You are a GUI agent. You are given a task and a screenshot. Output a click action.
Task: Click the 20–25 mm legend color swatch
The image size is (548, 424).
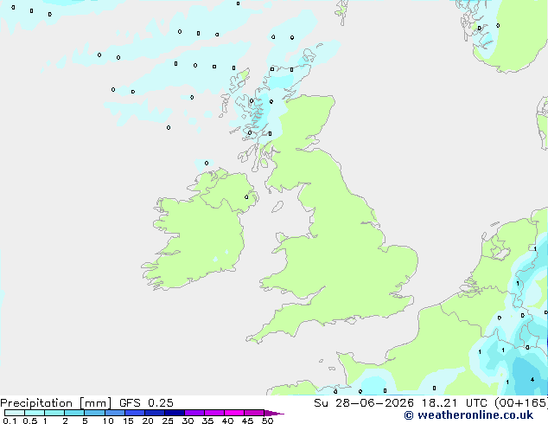pyautogui.click(x=155, y=413)
